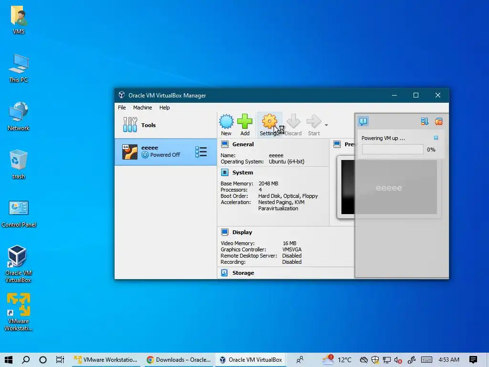Select the Tools entry in the left pane

(x=166, y=125)
